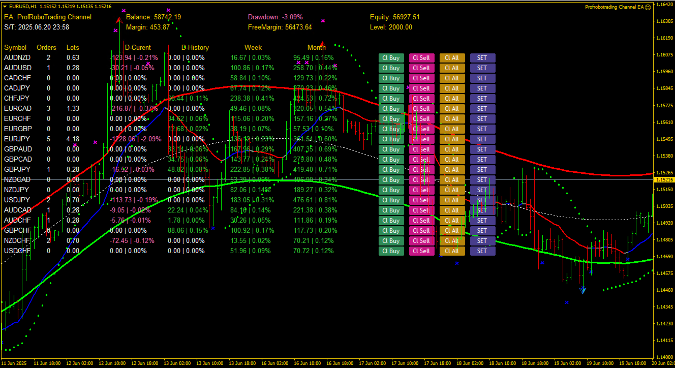The image size is (675, 368).
Task: Click Cl Buy on the AUDUSD row
Action: pyautogui.click(x=391, y=68)
